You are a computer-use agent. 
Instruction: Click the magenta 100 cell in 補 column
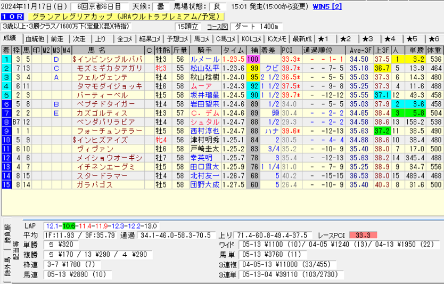click(252, 59)
